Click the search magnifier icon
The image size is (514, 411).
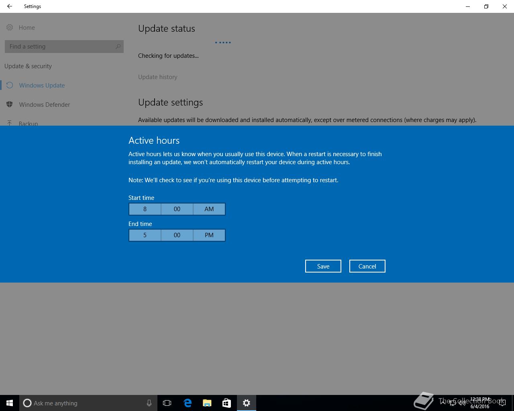click(118, 47)
